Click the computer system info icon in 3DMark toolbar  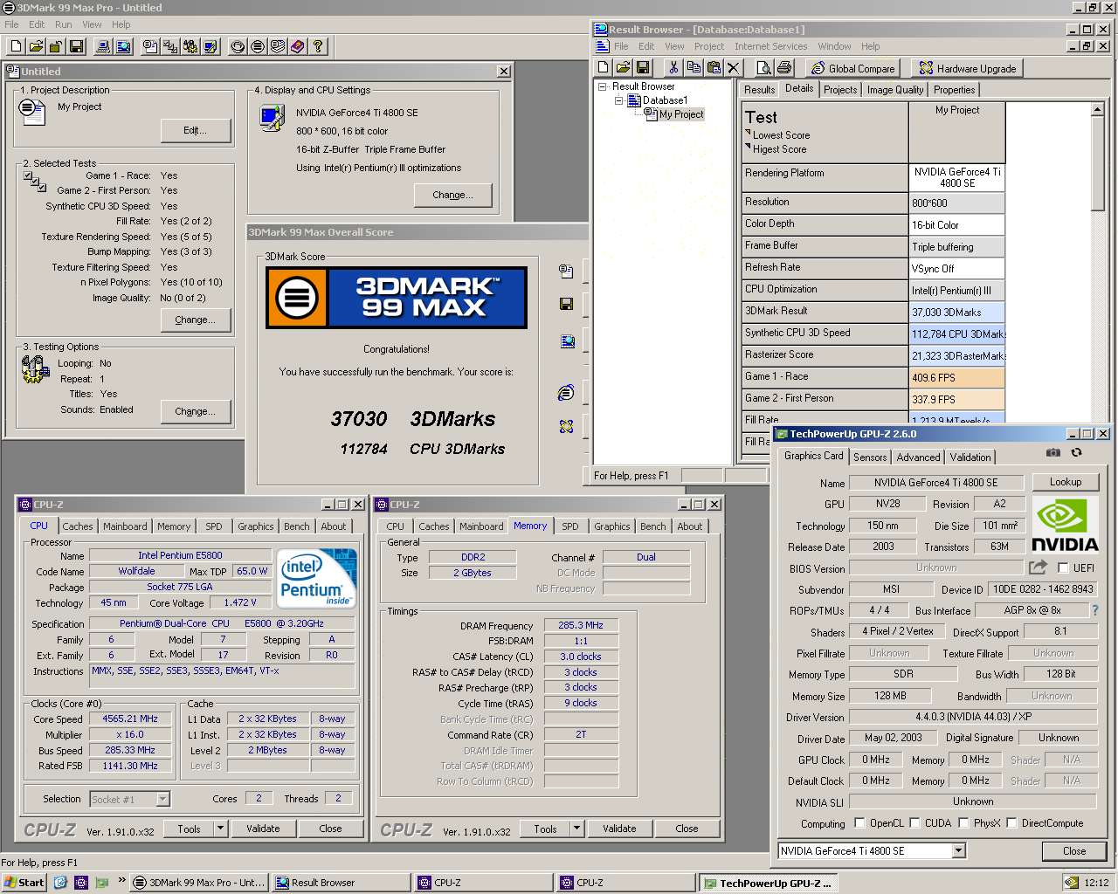click(103, 46)
